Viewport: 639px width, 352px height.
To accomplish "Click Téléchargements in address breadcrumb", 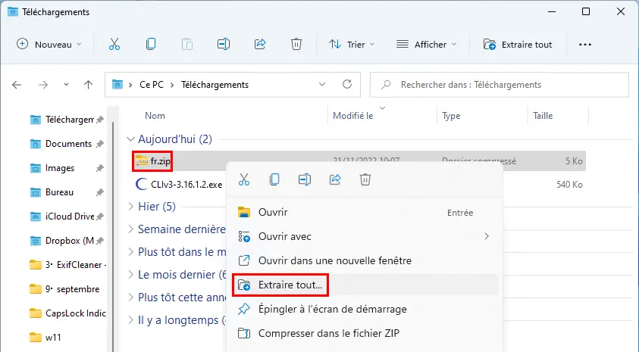I will pyautogui.click(x=215, y=85).
